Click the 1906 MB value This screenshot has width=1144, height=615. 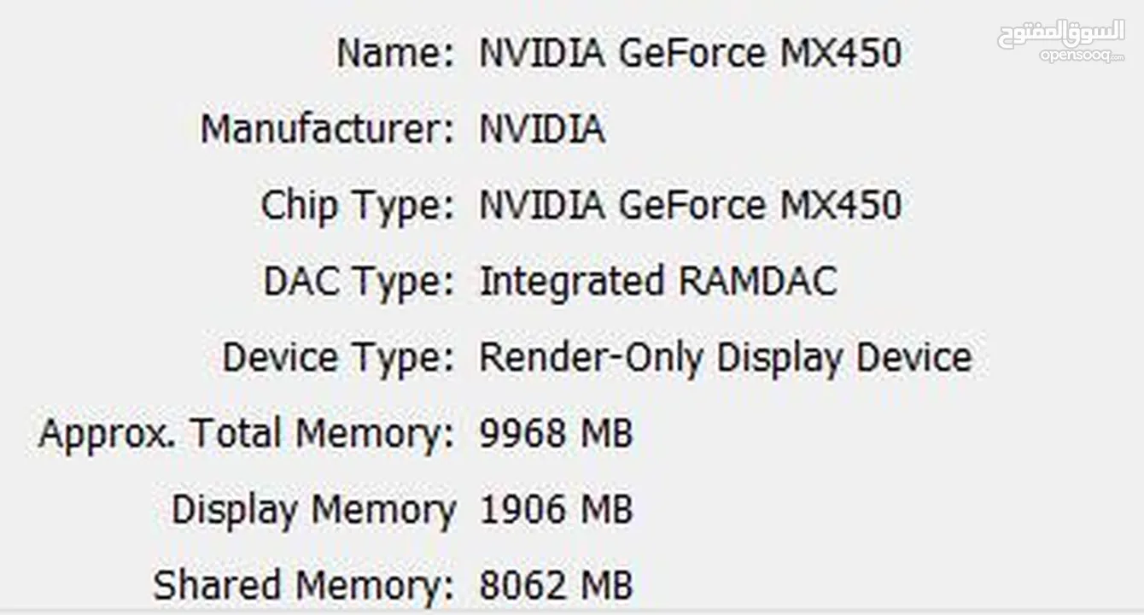point(556,511)
